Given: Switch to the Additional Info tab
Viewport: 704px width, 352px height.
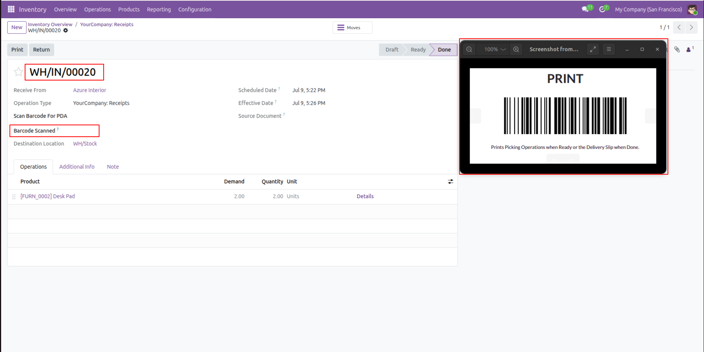Looking at the screenshot, I should [x=77, y=167].
